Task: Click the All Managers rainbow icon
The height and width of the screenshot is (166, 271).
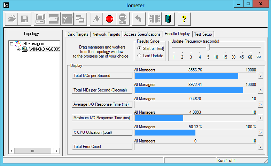Action: coord(18,44)
